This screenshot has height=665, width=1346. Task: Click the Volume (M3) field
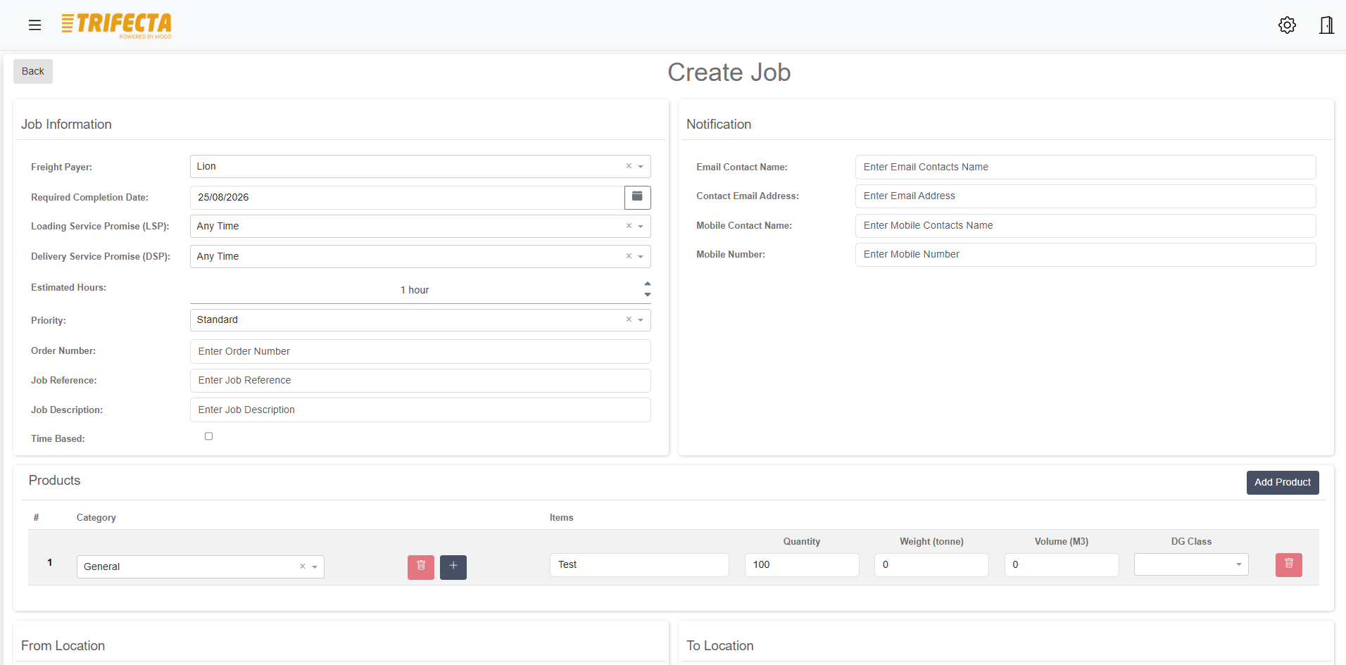tap(1062, 564)
